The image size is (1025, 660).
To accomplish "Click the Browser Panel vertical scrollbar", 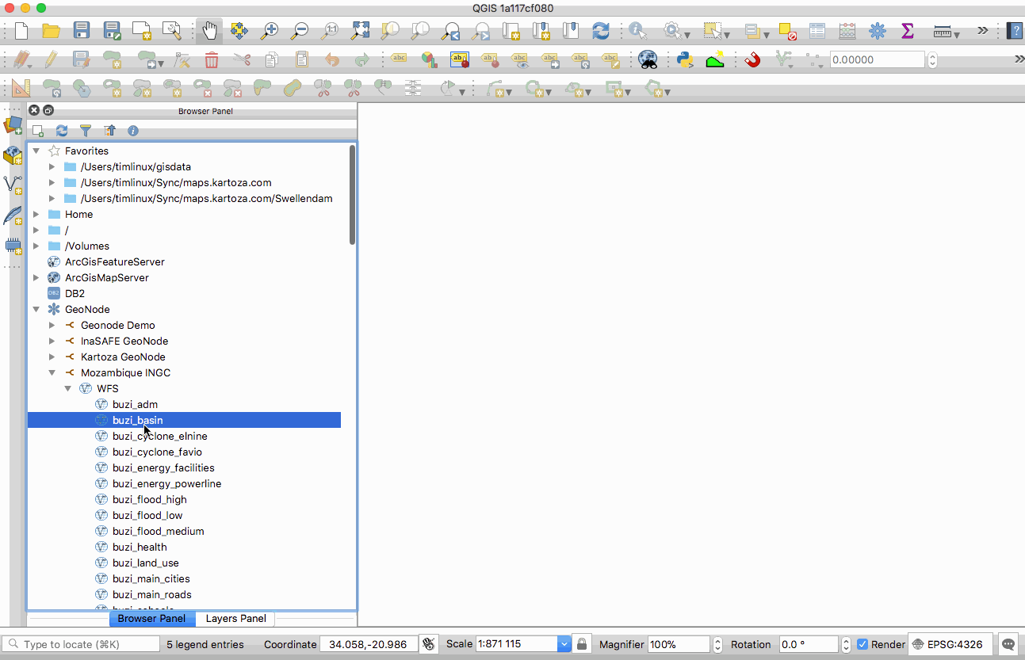I will click(x=352, y=195).
